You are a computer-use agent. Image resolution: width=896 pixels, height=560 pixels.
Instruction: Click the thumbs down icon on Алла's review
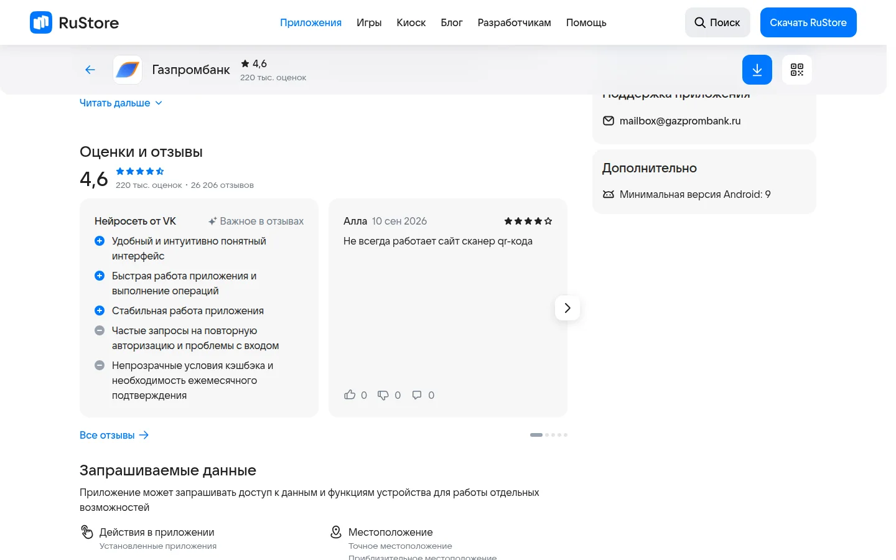click(x=383, y=395)
